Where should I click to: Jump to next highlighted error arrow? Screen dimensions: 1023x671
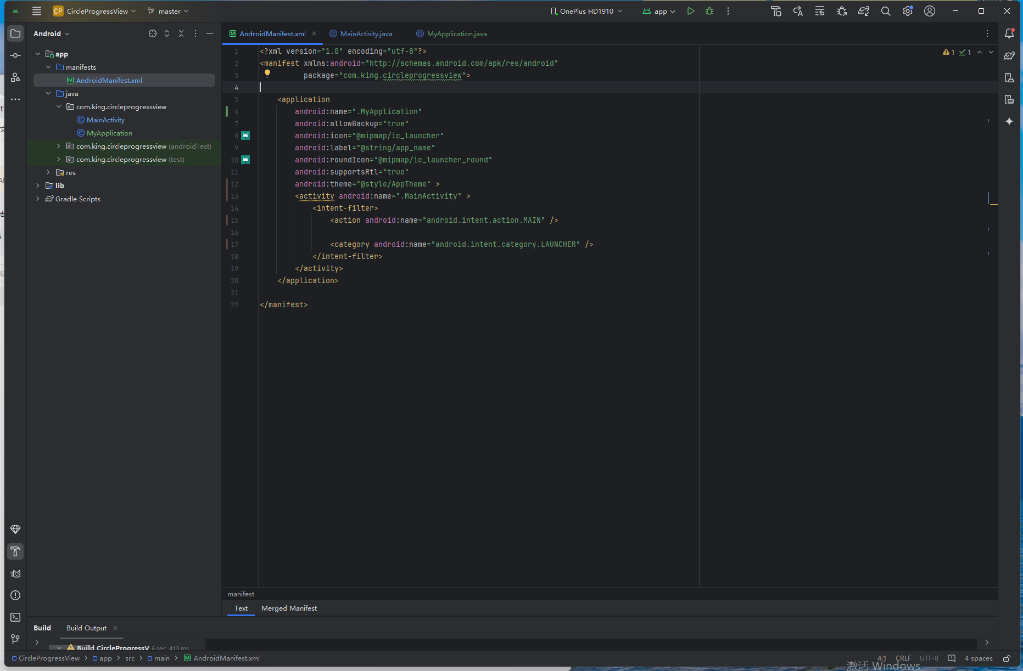pyautogui.click(x=991, y=52)
